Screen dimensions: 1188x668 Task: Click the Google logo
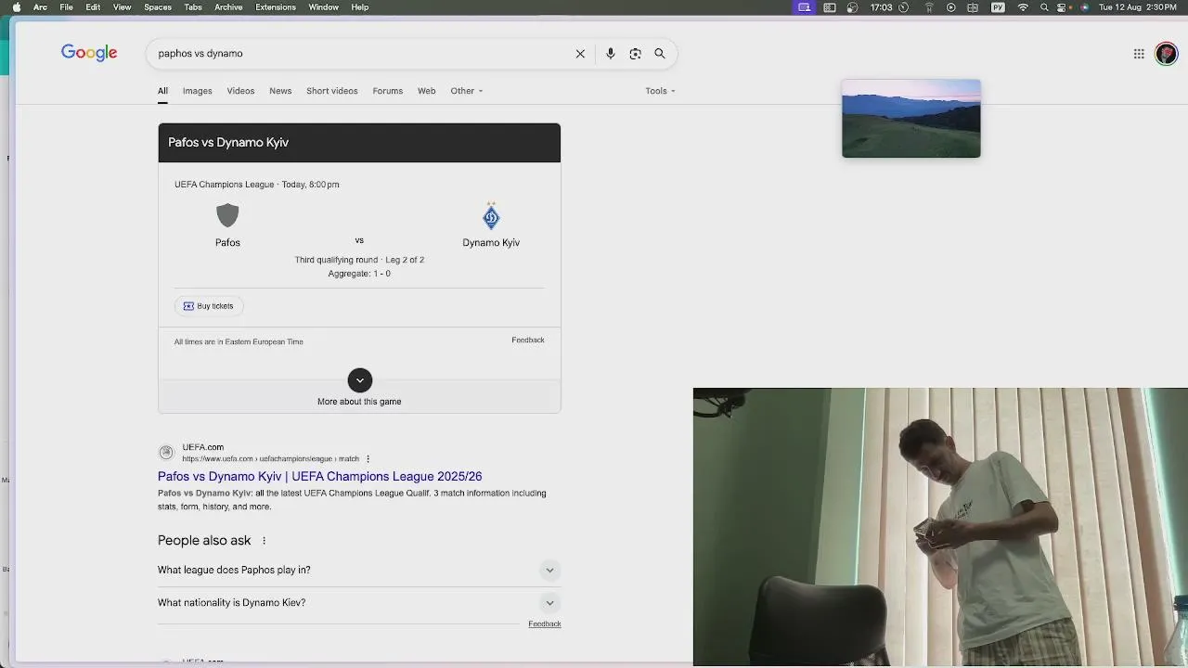click(x=89, y=53)
